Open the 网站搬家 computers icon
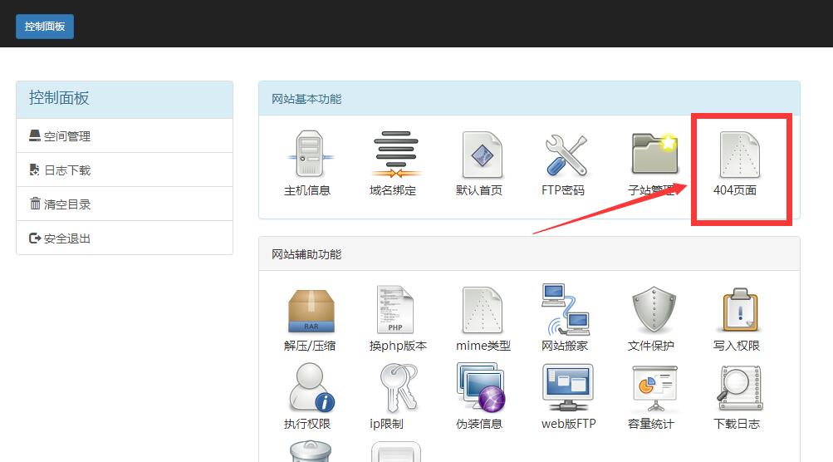833x462 pixels. 566,309
